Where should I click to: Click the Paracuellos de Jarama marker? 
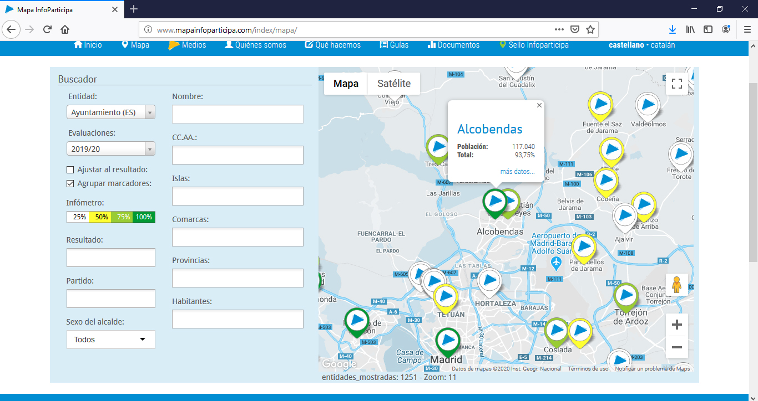pyautogui.click(x=584, y=249)
